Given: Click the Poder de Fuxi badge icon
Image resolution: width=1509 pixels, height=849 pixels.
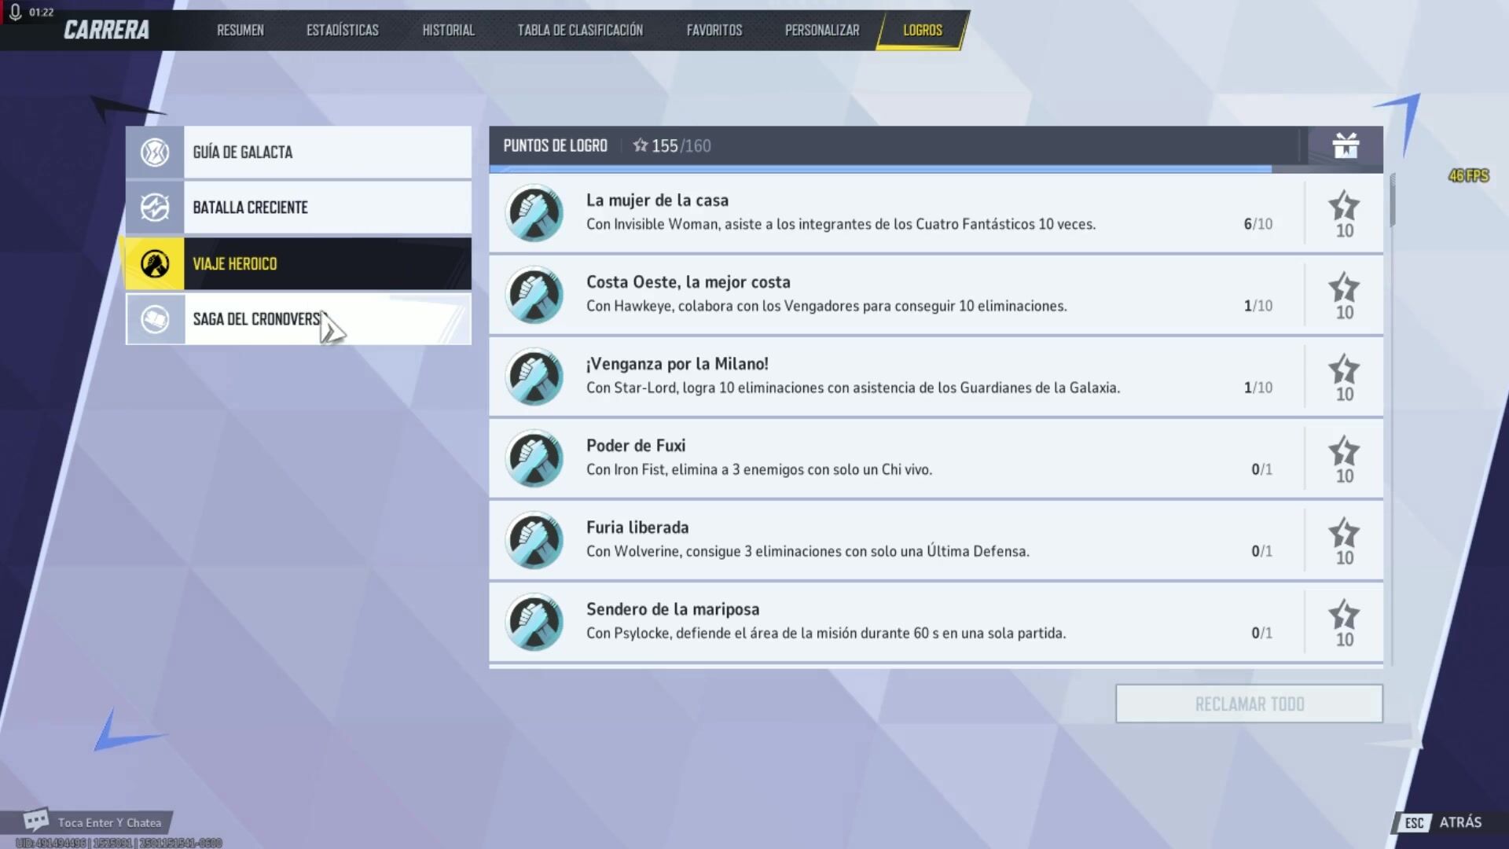Looking at the screenshot, I should [534, 458].
